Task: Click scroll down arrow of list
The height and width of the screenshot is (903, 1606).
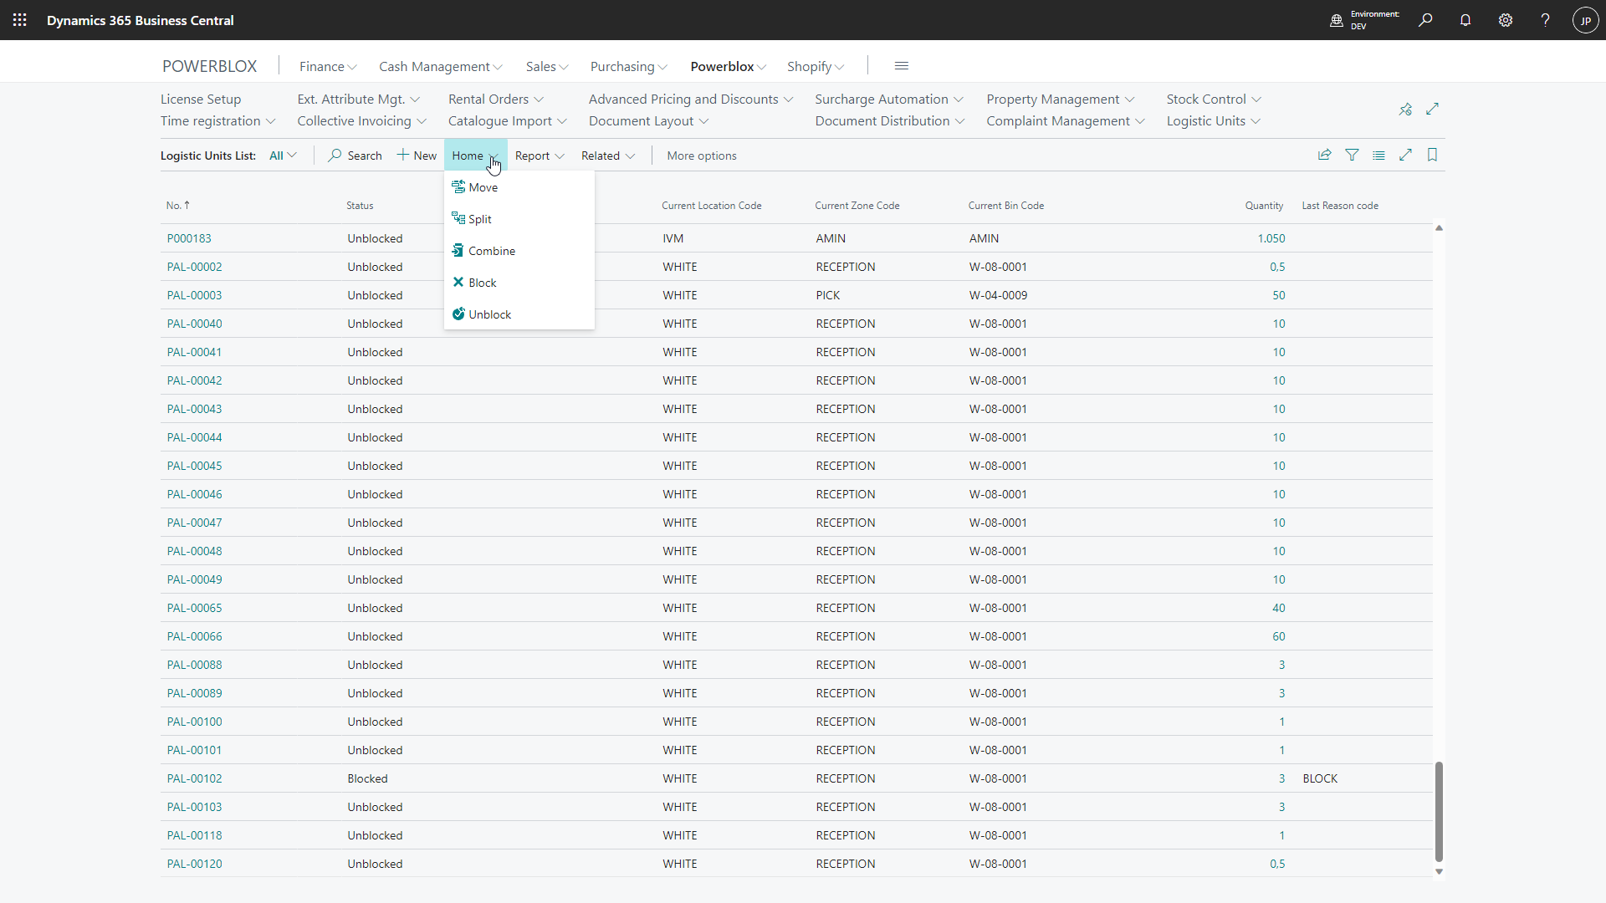Action: tap(1439, 871)
